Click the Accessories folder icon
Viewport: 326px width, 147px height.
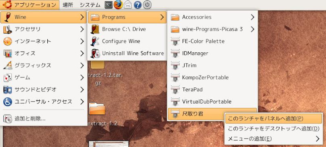(175, 17)
